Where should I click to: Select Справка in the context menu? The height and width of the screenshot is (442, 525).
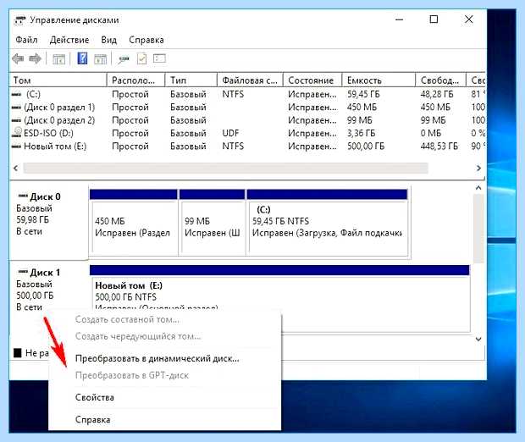click(93, 420)
